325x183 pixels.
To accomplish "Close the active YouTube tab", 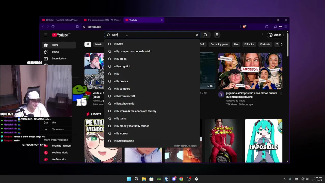I will point(161,20).
